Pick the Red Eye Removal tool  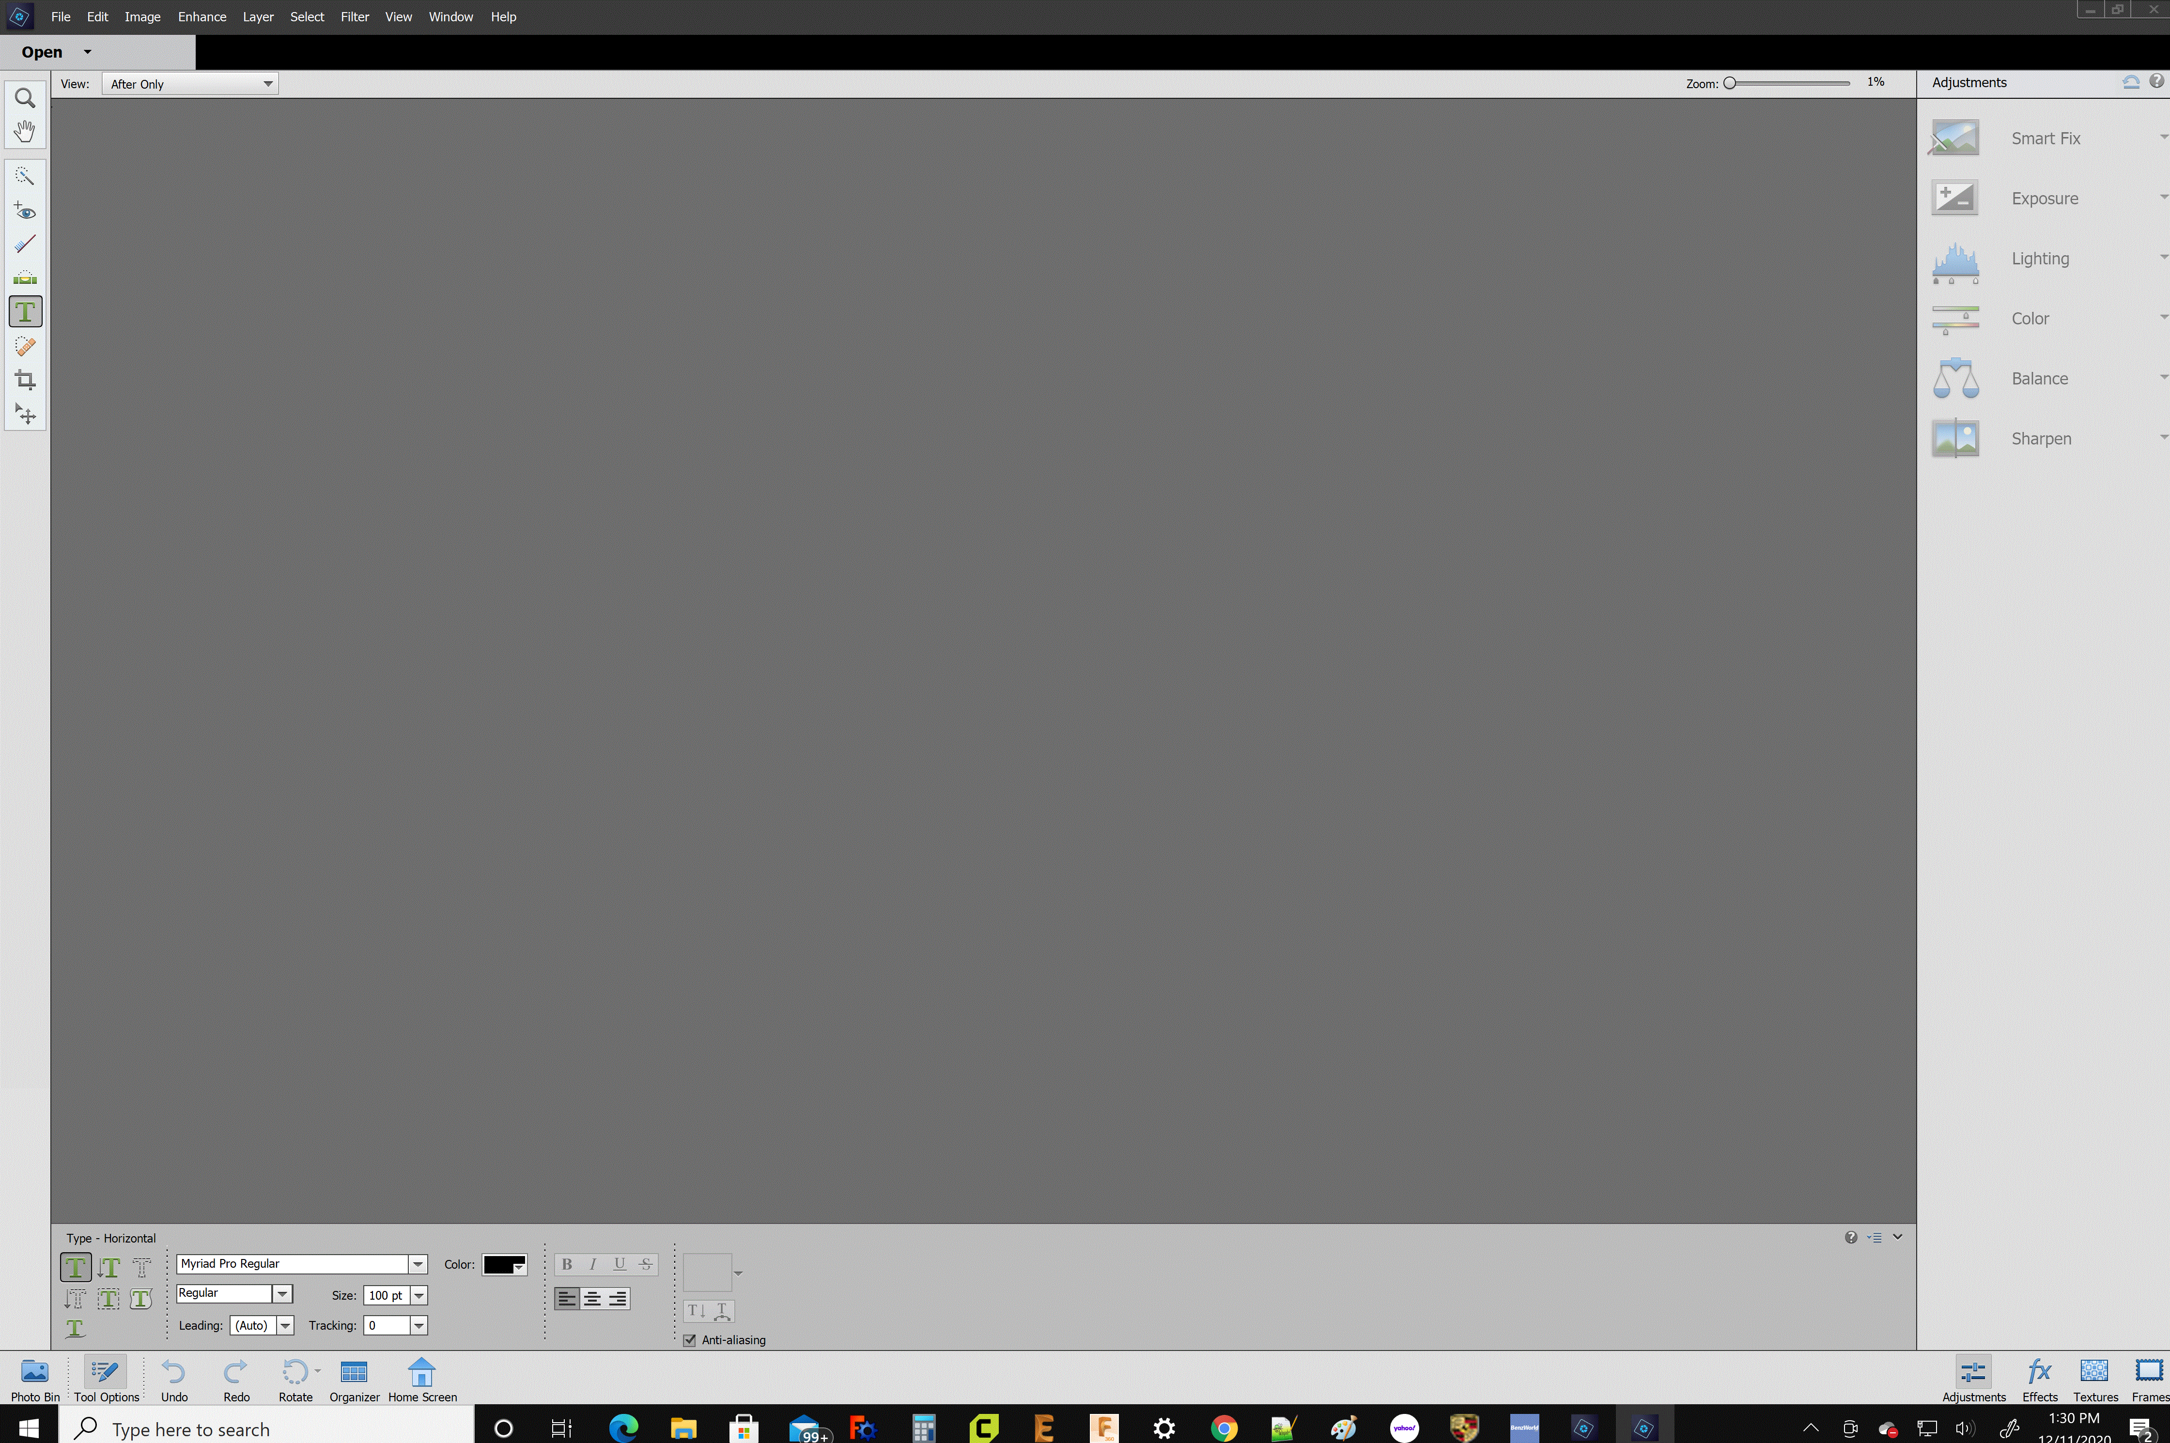[25, 211]
